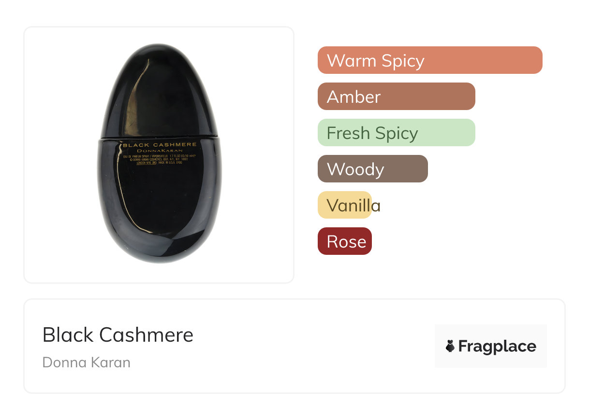Image resolution: width=589 pixels, height=417 pixels.
Task: Click the Fragplace wordmark text
Action: [x=497, y=346]
